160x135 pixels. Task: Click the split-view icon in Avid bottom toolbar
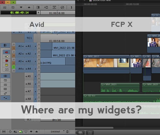(x=4, y=131)
